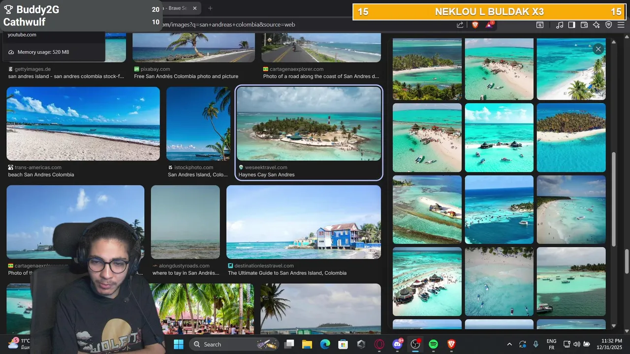Viewport: 630px width, 354px height.
Task: Click 'Free San Andrés Colombia photo and picture' caption
Action: [186, 76]
